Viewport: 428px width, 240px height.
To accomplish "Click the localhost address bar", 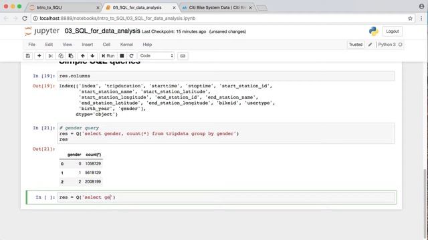I will (223, 18).
